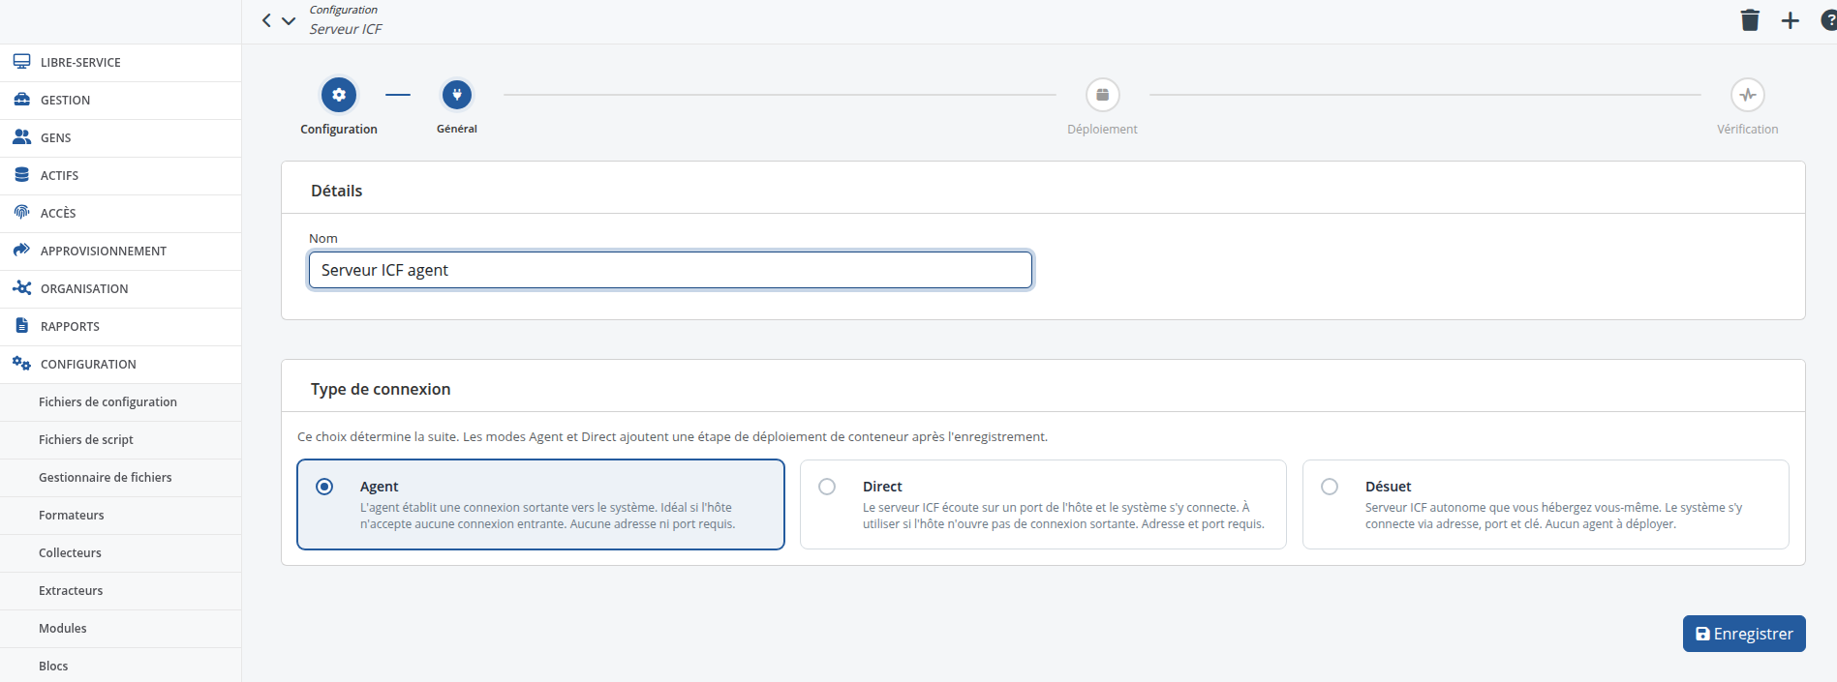Expand the navigation history down chevron
Screen dimensions: 1837x682
pyautogui.click(x=289, y=20)
